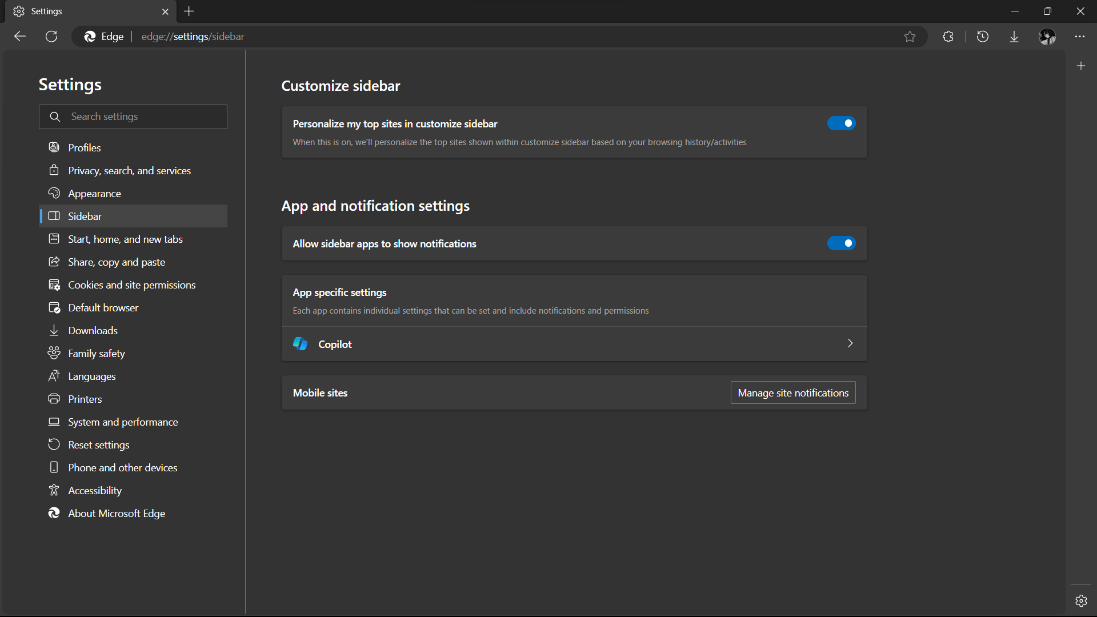Select the Sidebar settings section

click(133, 216)
